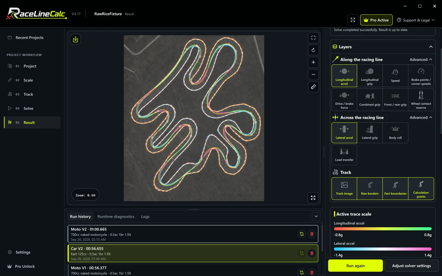Select the Speed layer icon
Viewport: 442px width, 276px height.
[x=395, y=76]
